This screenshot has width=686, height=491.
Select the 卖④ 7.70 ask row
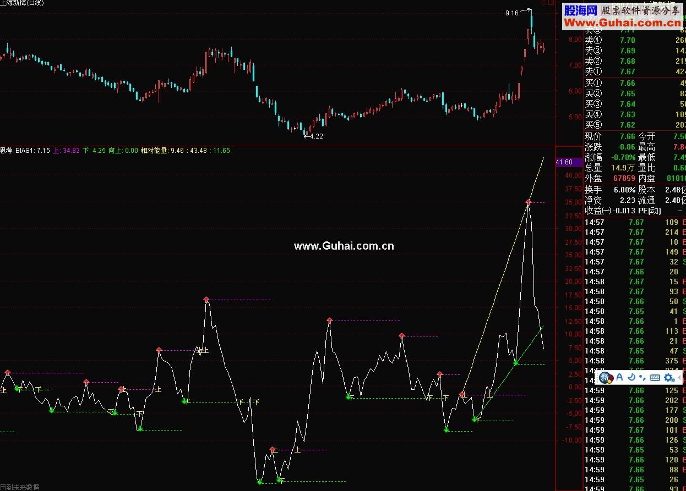pos(635,40)
